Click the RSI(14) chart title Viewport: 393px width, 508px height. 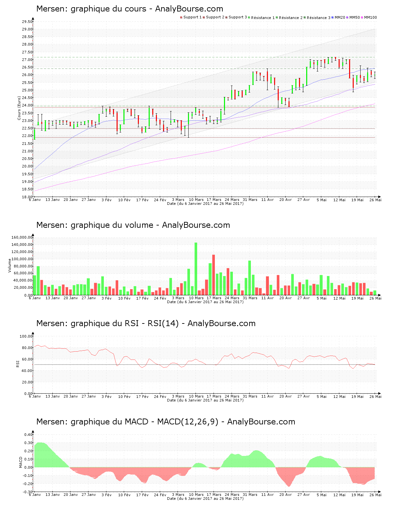[146, 323]
